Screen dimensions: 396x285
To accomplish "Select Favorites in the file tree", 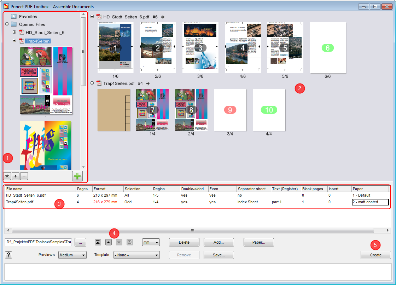I will click(28, 16).
